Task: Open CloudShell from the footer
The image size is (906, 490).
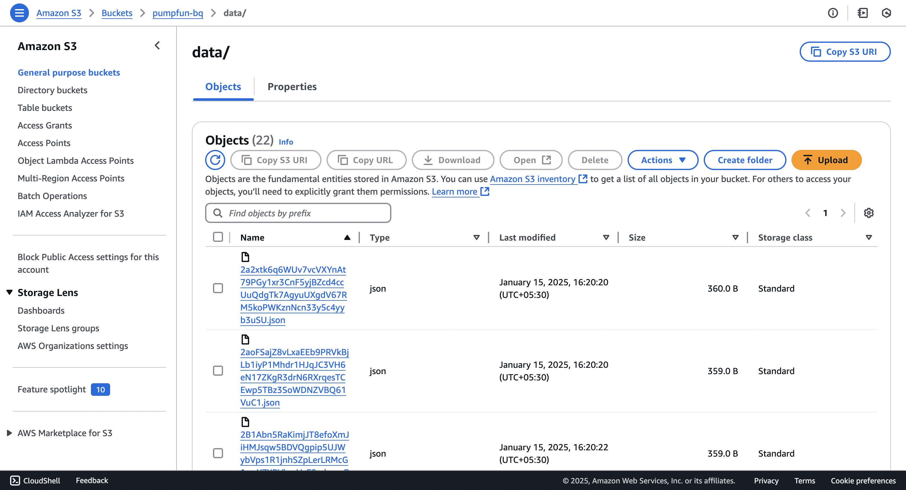Action: tap(35, 481)
